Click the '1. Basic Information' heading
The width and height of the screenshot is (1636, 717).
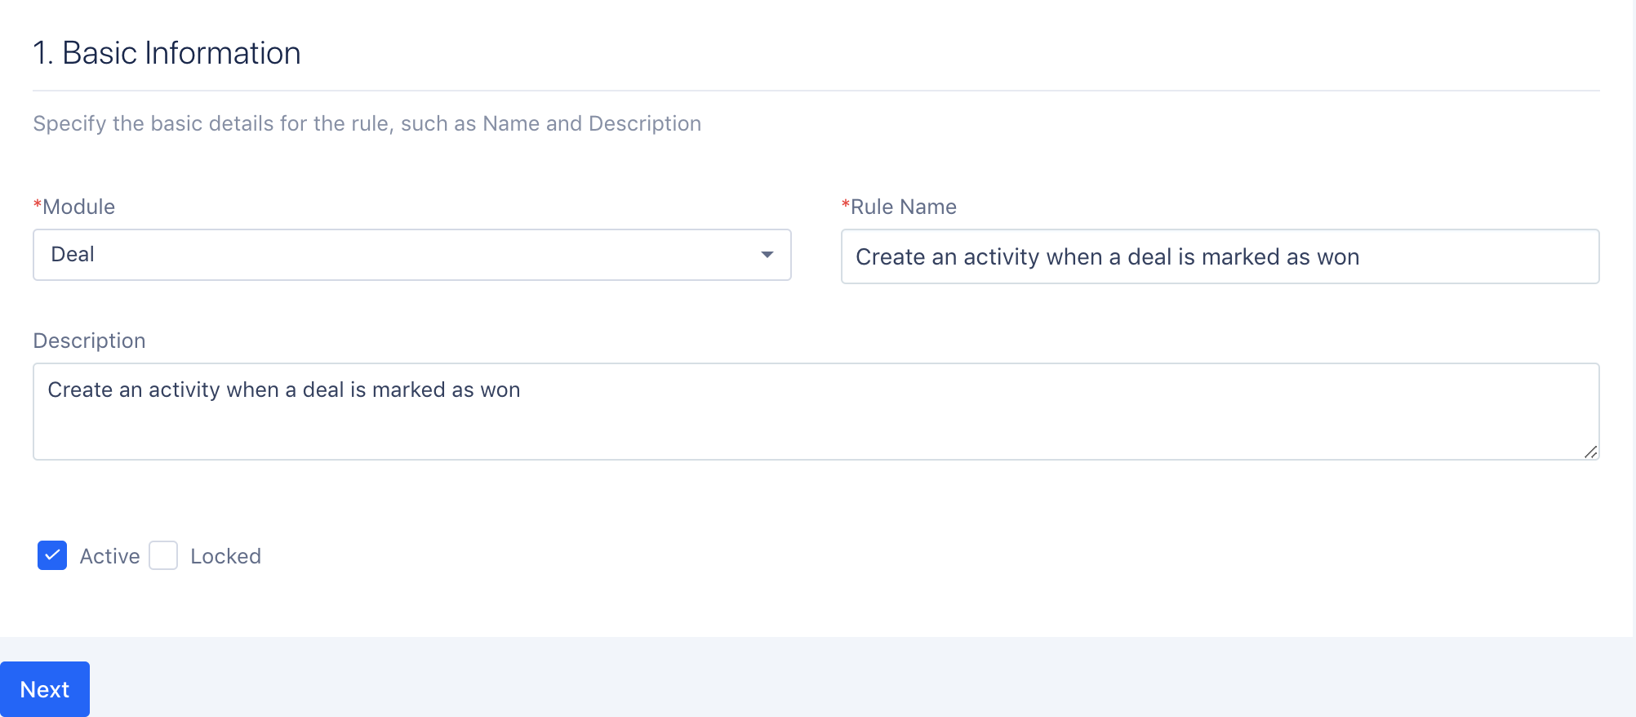167,53
